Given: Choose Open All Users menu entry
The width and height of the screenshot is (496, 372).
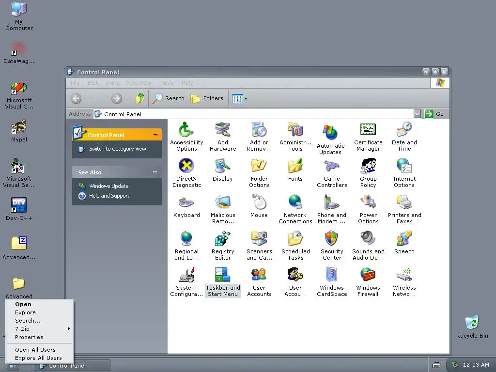Looking at the screenshot, I should (40, 350).
